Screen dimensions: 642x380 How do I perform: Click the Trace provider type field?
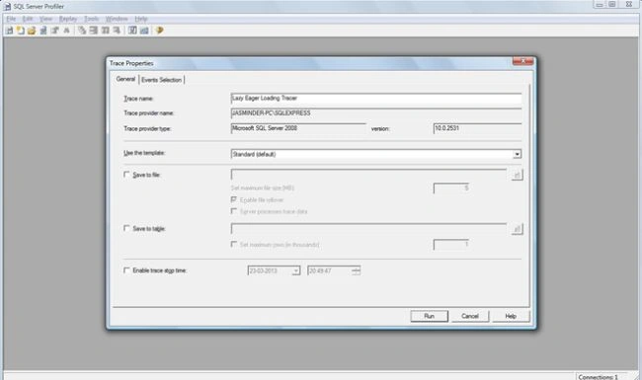click(298, 128)
